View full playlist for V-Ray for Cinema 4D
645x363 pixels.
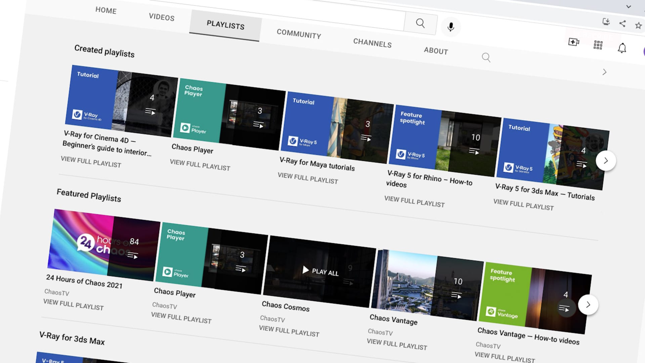91,162
